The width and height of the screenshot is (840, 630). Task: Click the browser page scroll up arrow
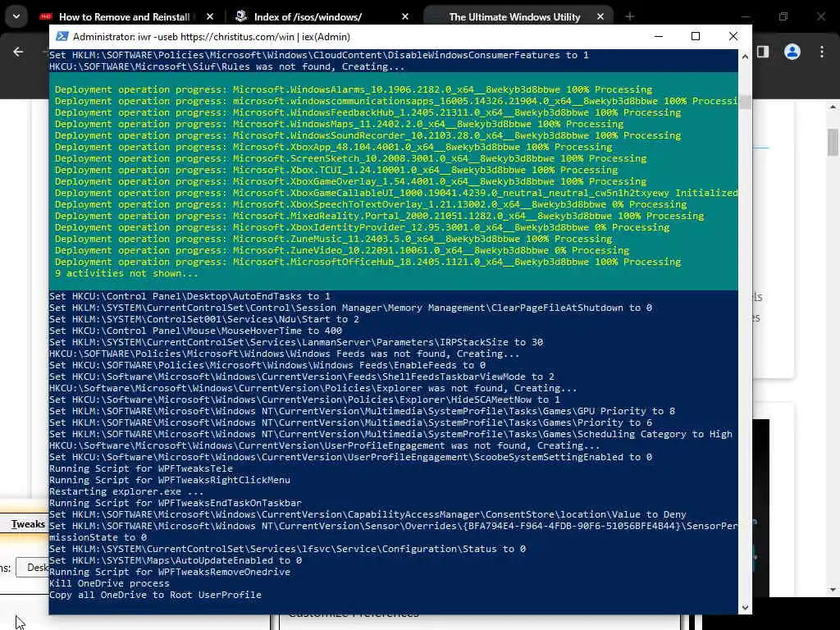(833, 107)
